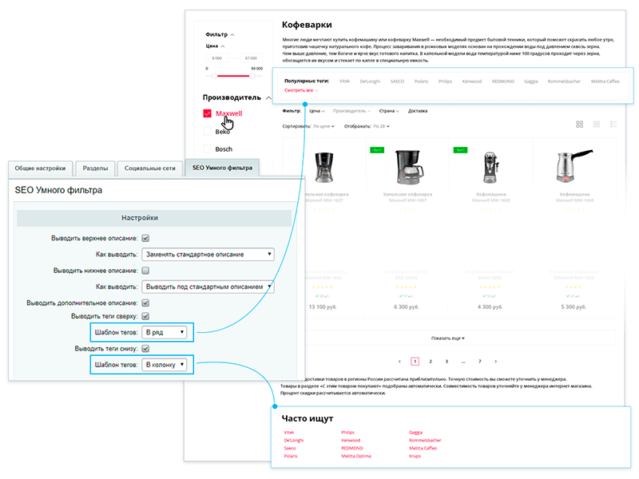The height and width of the screenshot is (479, 639).
Task: Open the По 28 display count dropdown
Action: 382,126
